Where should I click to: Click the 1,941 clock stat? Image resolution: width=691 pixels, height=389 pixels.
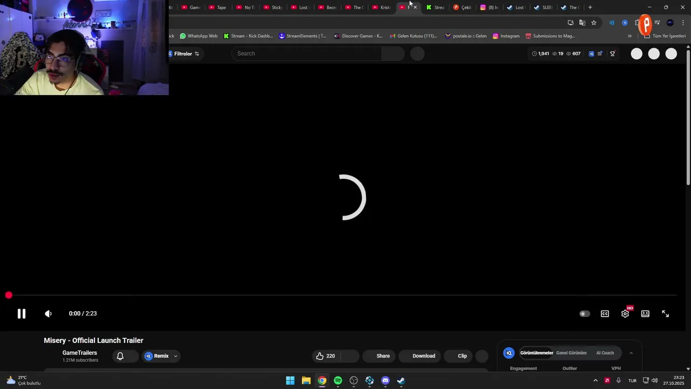click(540, 53)
